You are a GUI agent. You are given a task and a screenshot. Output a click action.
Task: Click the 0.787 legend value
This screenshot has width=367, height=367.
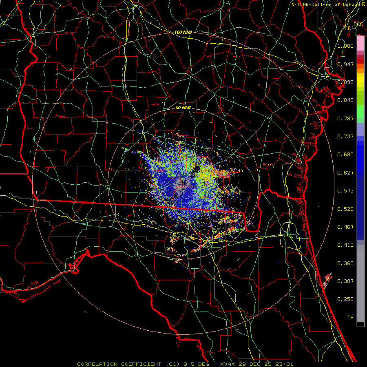pyautogui.click(x=345, y=118)
